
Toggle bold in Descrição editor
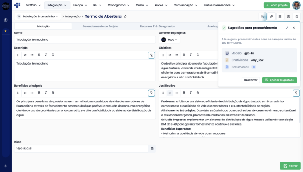tap(39, 55)
